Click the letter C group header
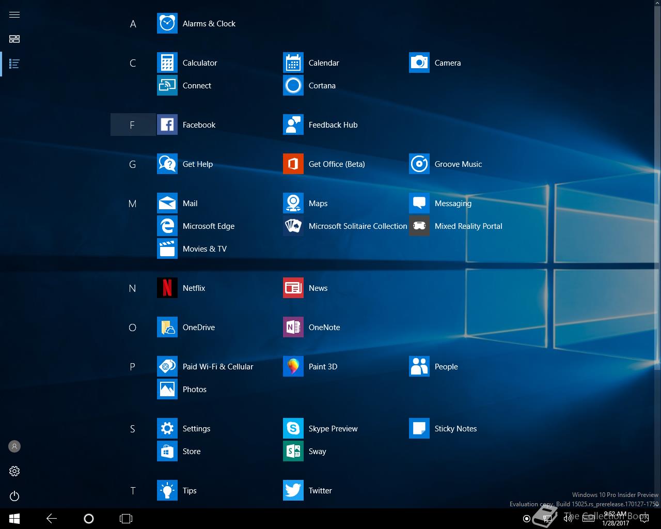The height and width of the screenshot is (529, 661). pyautogui.click(x=133, y=63)
